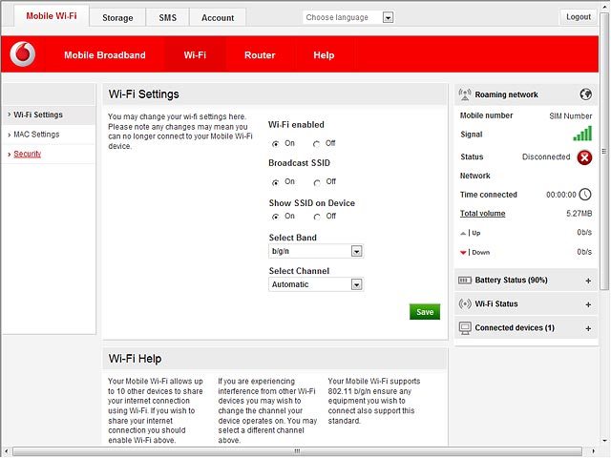The width and height of the screenshot is (611, 458).
Task: Open the Security sidebar link
Action: (x=28, y=154)
